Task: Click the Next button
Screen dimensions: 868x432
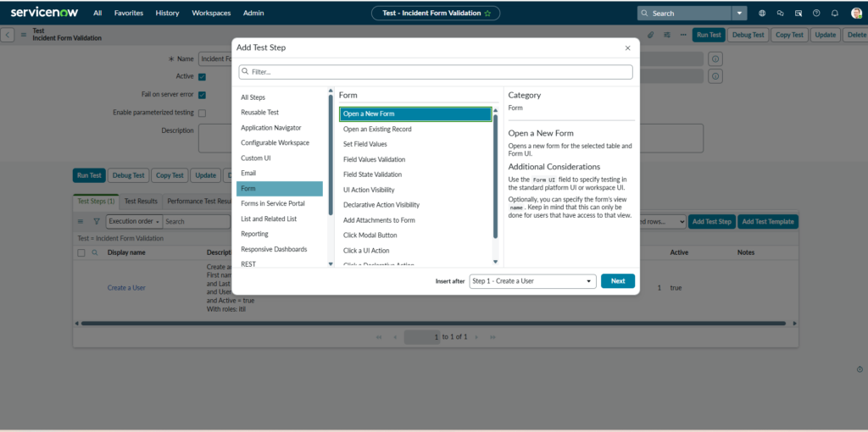Action: (617, 281)
